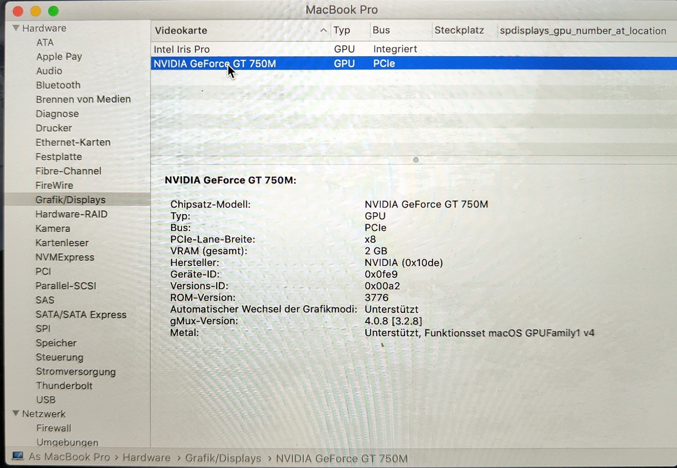Click the ROM-Version value '3776'

[377, 298]
